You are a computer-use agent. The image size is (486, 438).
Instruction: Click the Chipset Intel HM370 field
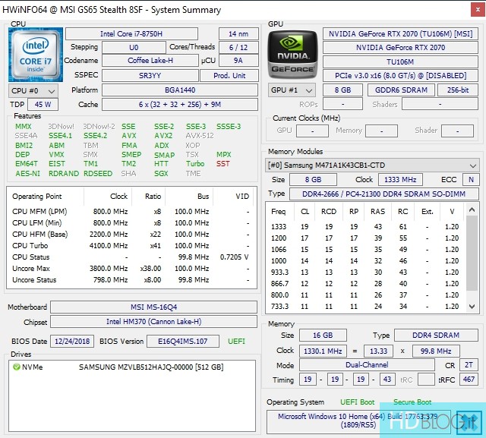point(153,323)
